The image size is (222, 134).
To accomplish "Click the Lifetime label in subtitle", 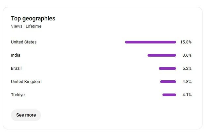I will click(x=33, y=26).
